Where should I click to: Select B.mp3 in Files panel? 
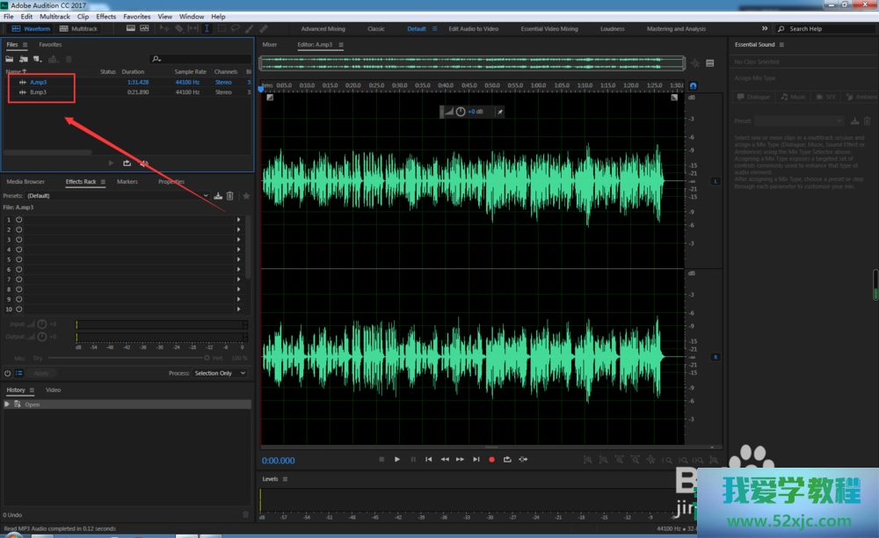[39, 91]
